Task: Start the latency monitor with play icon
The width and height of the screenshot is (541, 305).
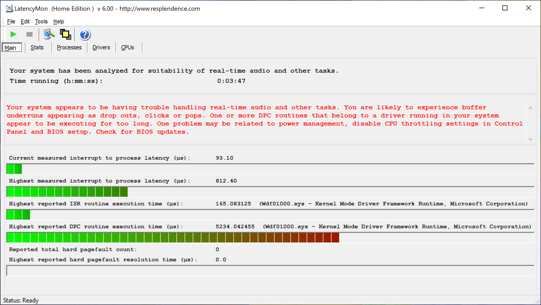Action: (x=13, y=34)
